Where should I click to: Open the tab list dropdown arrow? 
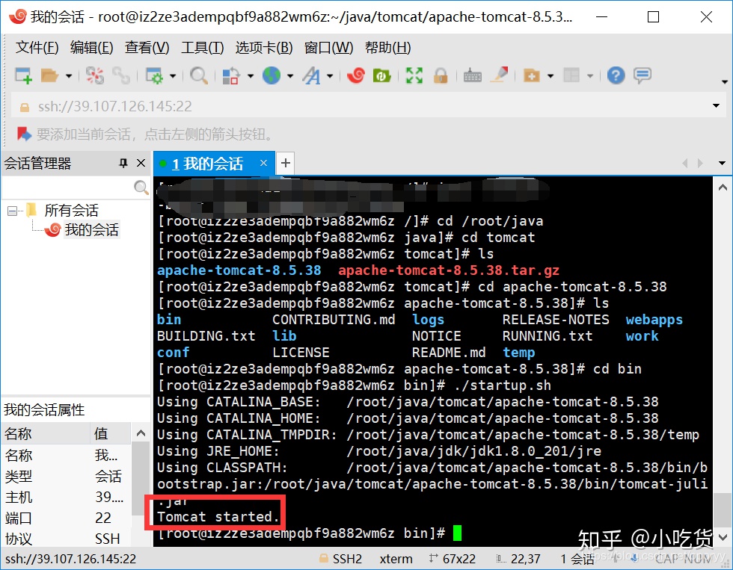click(723, 163)
